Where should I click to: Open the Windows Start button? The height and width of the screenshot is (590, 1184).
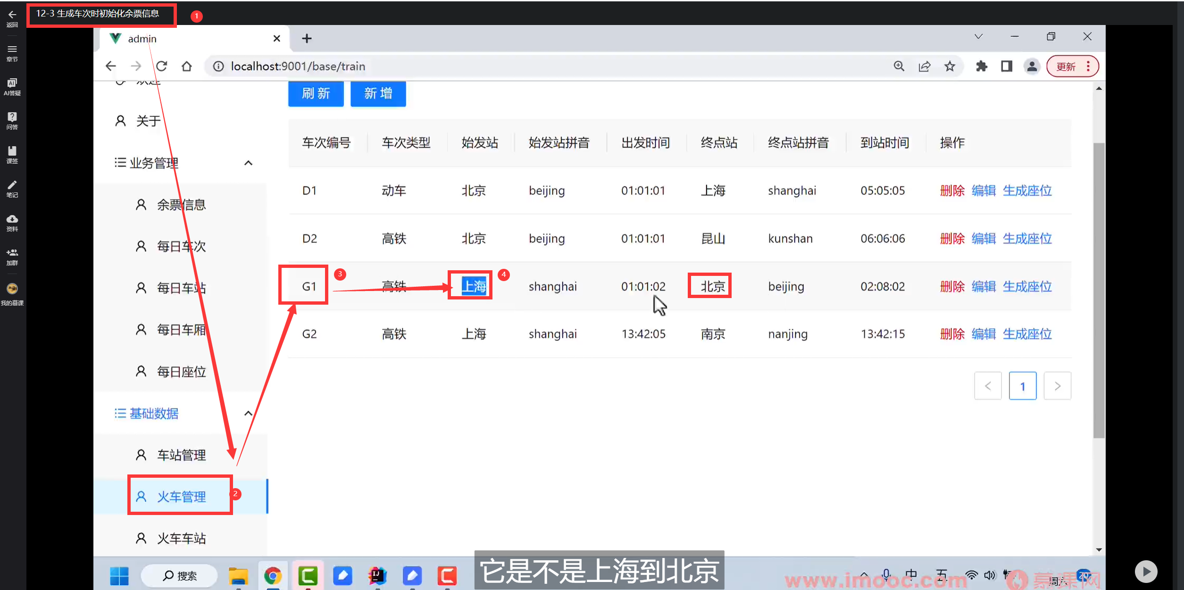(x=119, y=576)
